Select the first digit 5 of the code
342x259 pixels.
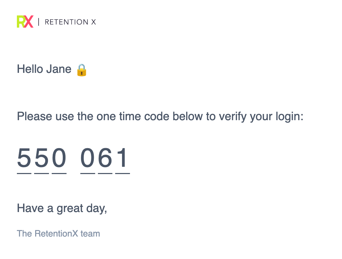click(24, 157)
